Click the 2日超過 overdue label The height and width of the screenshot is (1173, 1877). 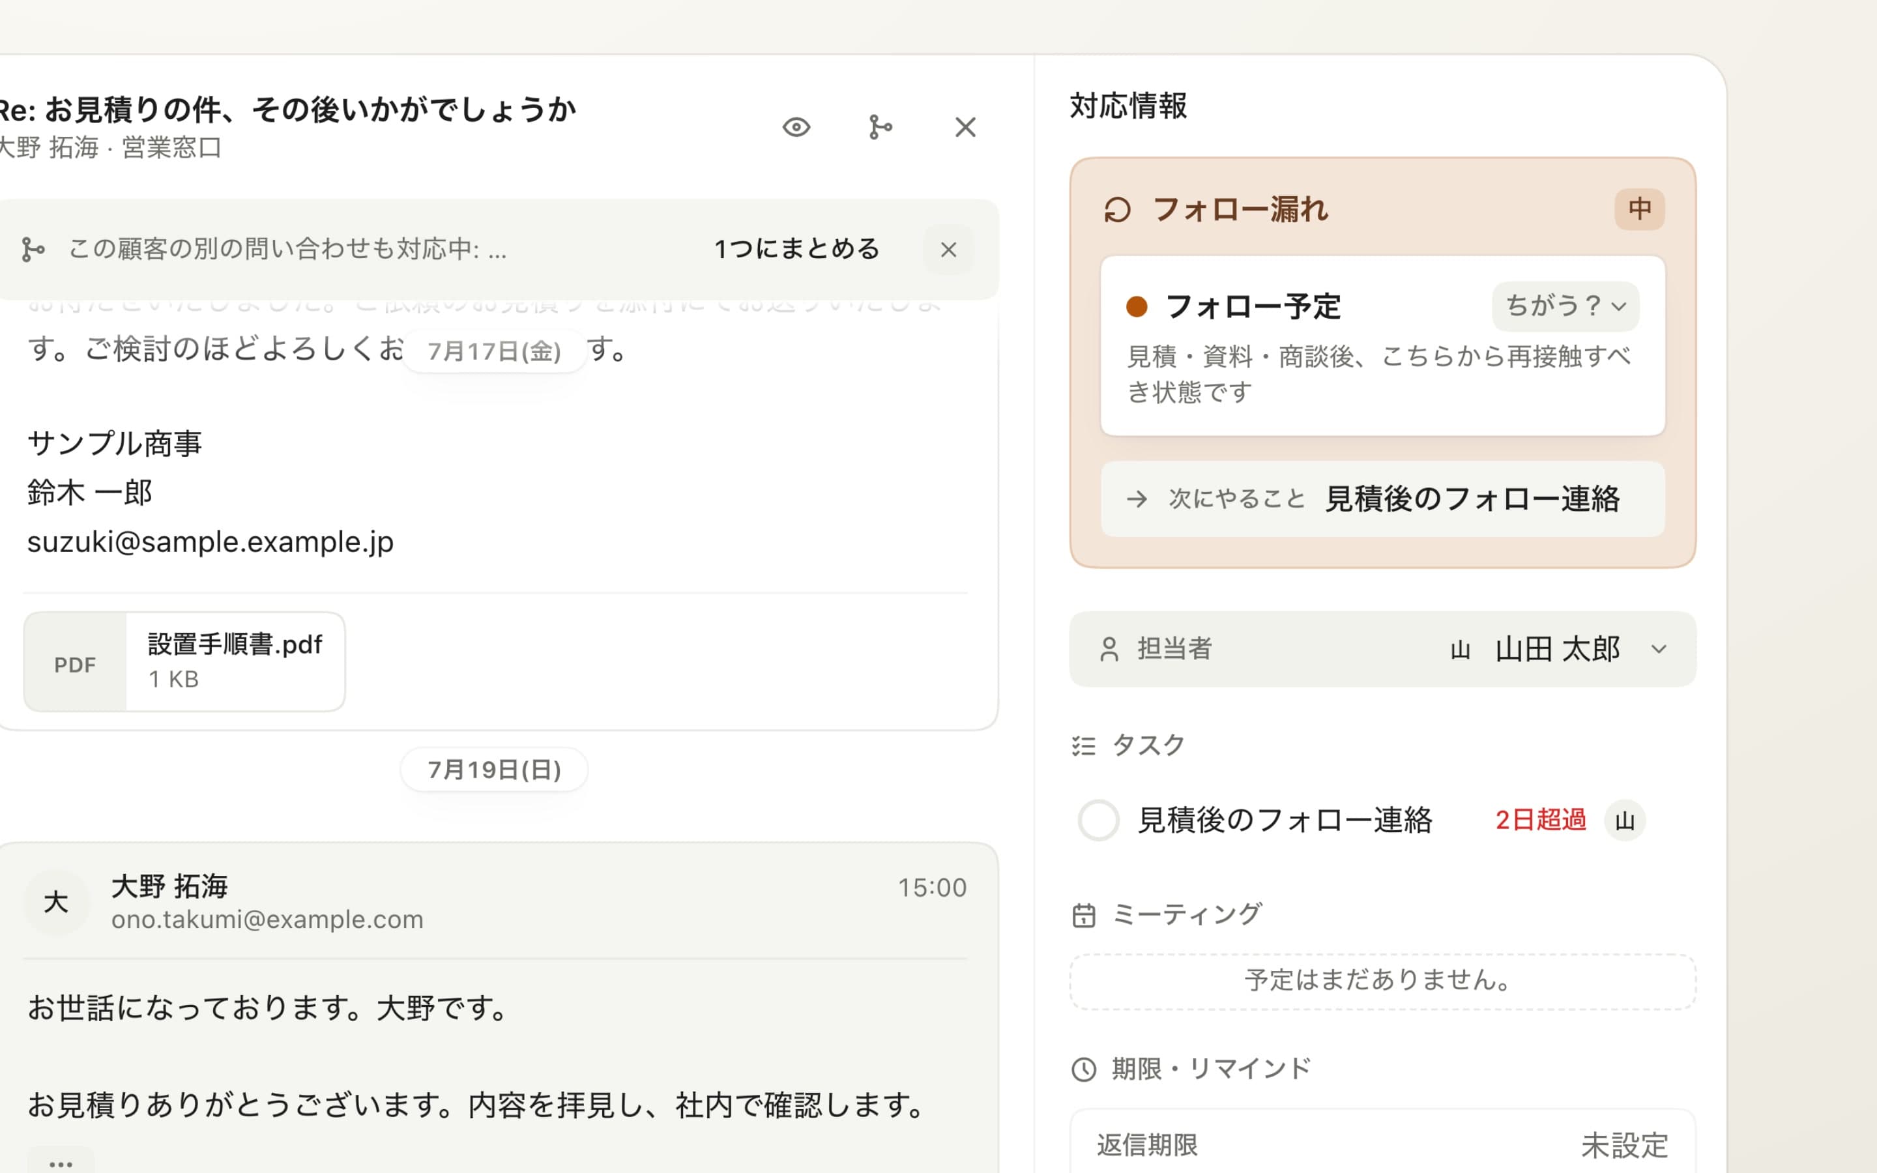(x=1541, y=820)
